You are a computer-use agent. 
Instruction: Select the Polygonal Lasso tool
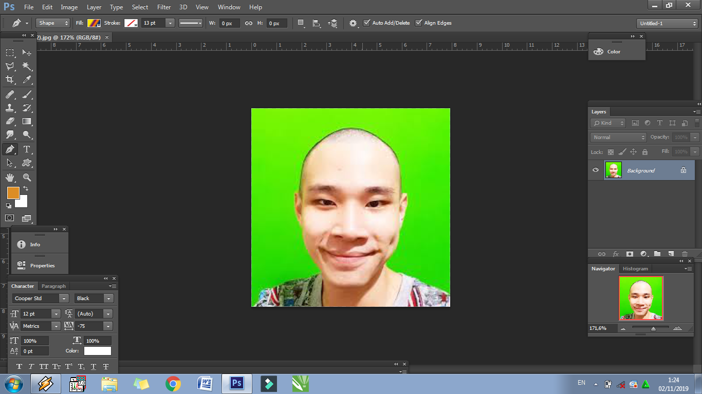pos(10,66)
